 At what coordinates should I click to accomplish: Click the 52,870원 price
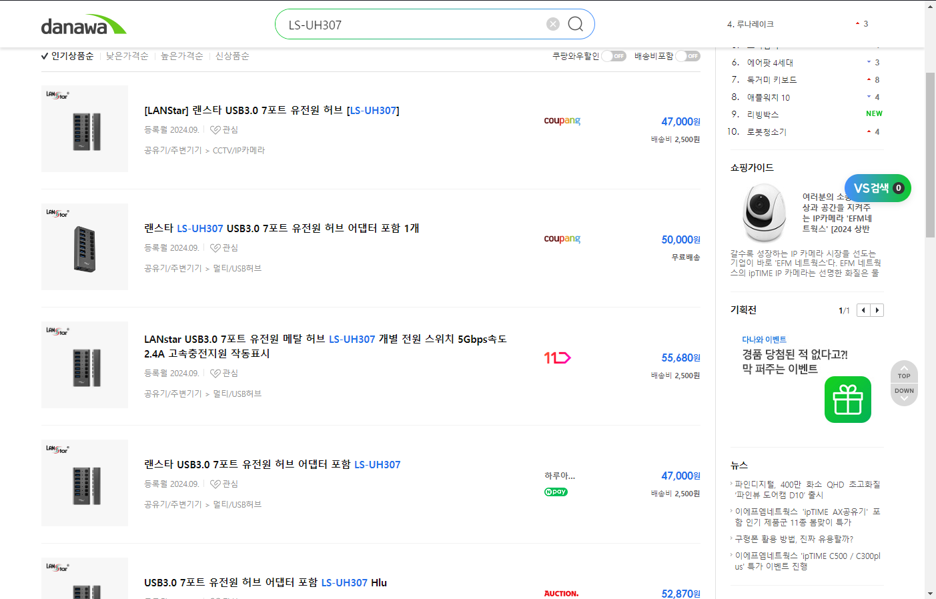point(680,594)
